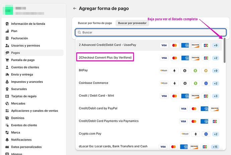Select the Buscar por proveedor tab
This screenshot has width=231, height=155.
coord(132,23)
